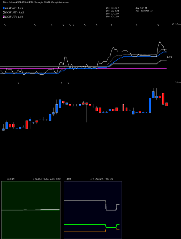Click the MACD panel title label
The width and height of the screenshot is (181, 239).
point(11,179)
